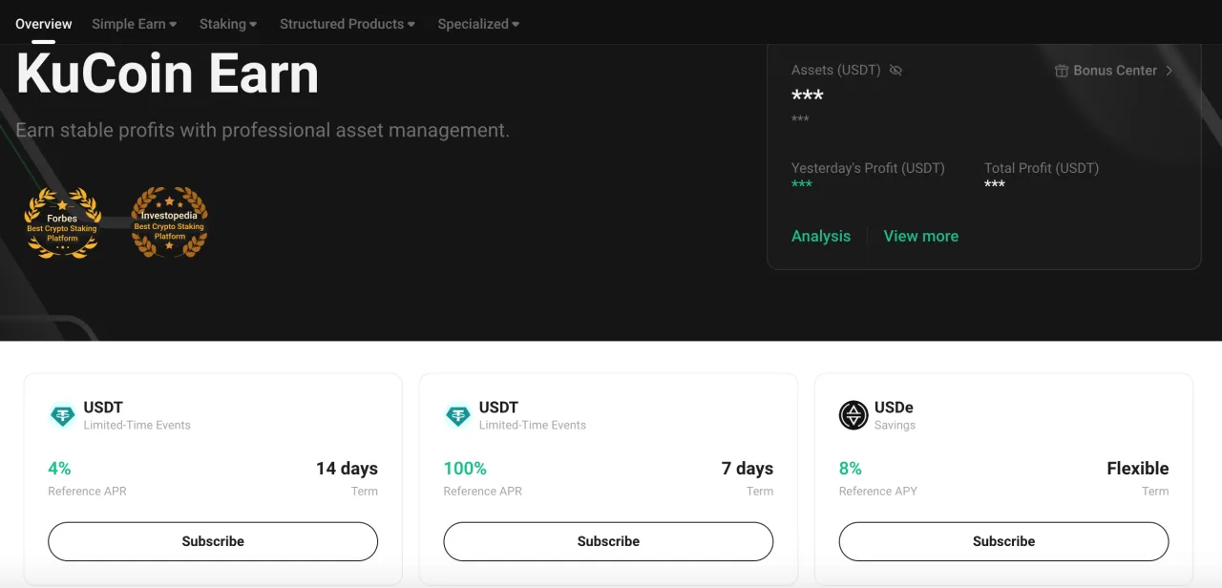Click the '14 days' term text
This screenshot has width=1222, height=588.
coord(347,469)
